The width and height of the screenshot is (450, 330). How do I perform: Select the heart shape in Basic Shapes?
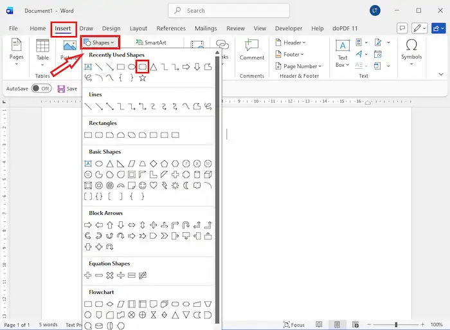[154, 185]
